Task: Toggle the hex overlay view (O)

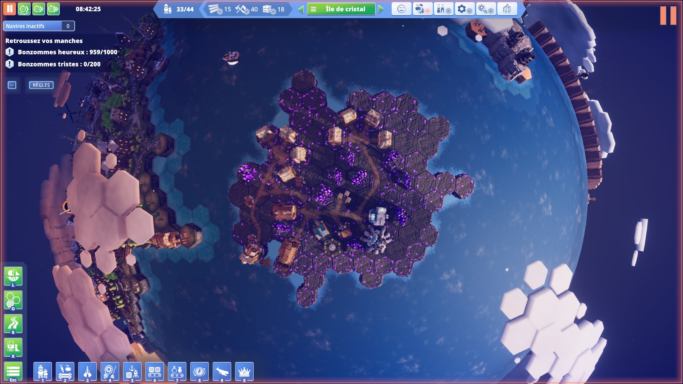Action: tap(13, 300)
